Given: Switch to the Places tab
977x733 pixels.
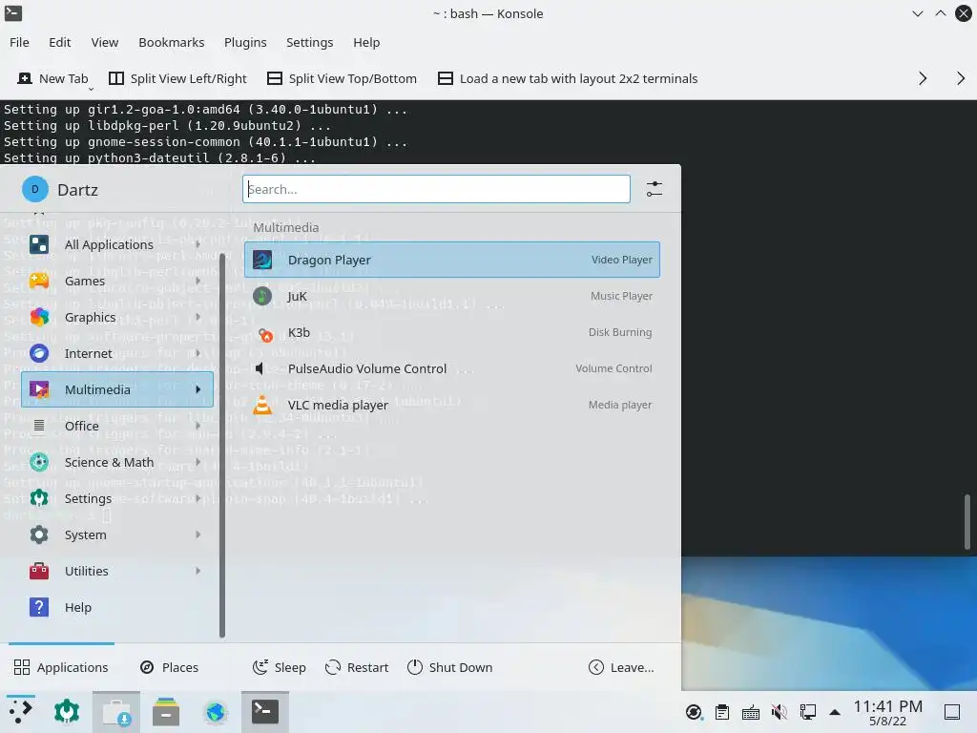Looking at the screenshot, I should click(x=170, y=667).
